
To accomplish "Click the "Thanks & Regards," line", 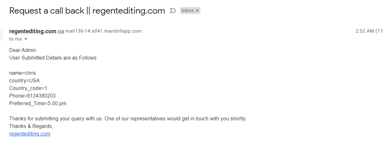I will point(31,126).
